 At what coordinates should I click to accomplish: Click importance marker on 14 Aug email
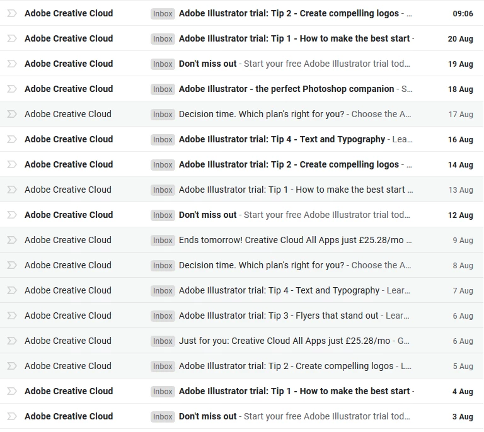pos(12,164)
